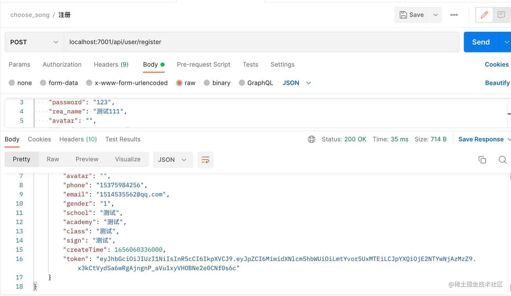Copy the response body with copy icon

click(x=482, y=160)
